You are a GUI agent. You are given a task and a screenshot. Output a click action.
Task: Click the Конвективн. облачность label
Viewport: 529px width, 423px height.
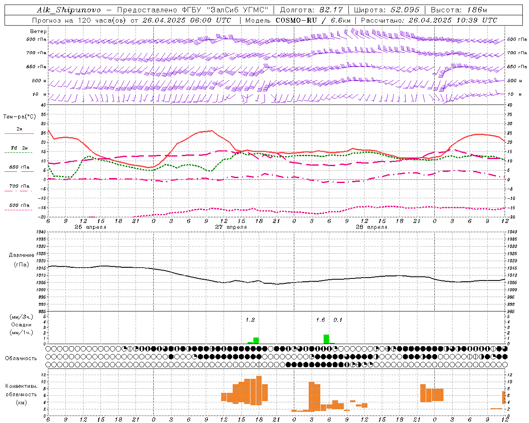[21, 394]
